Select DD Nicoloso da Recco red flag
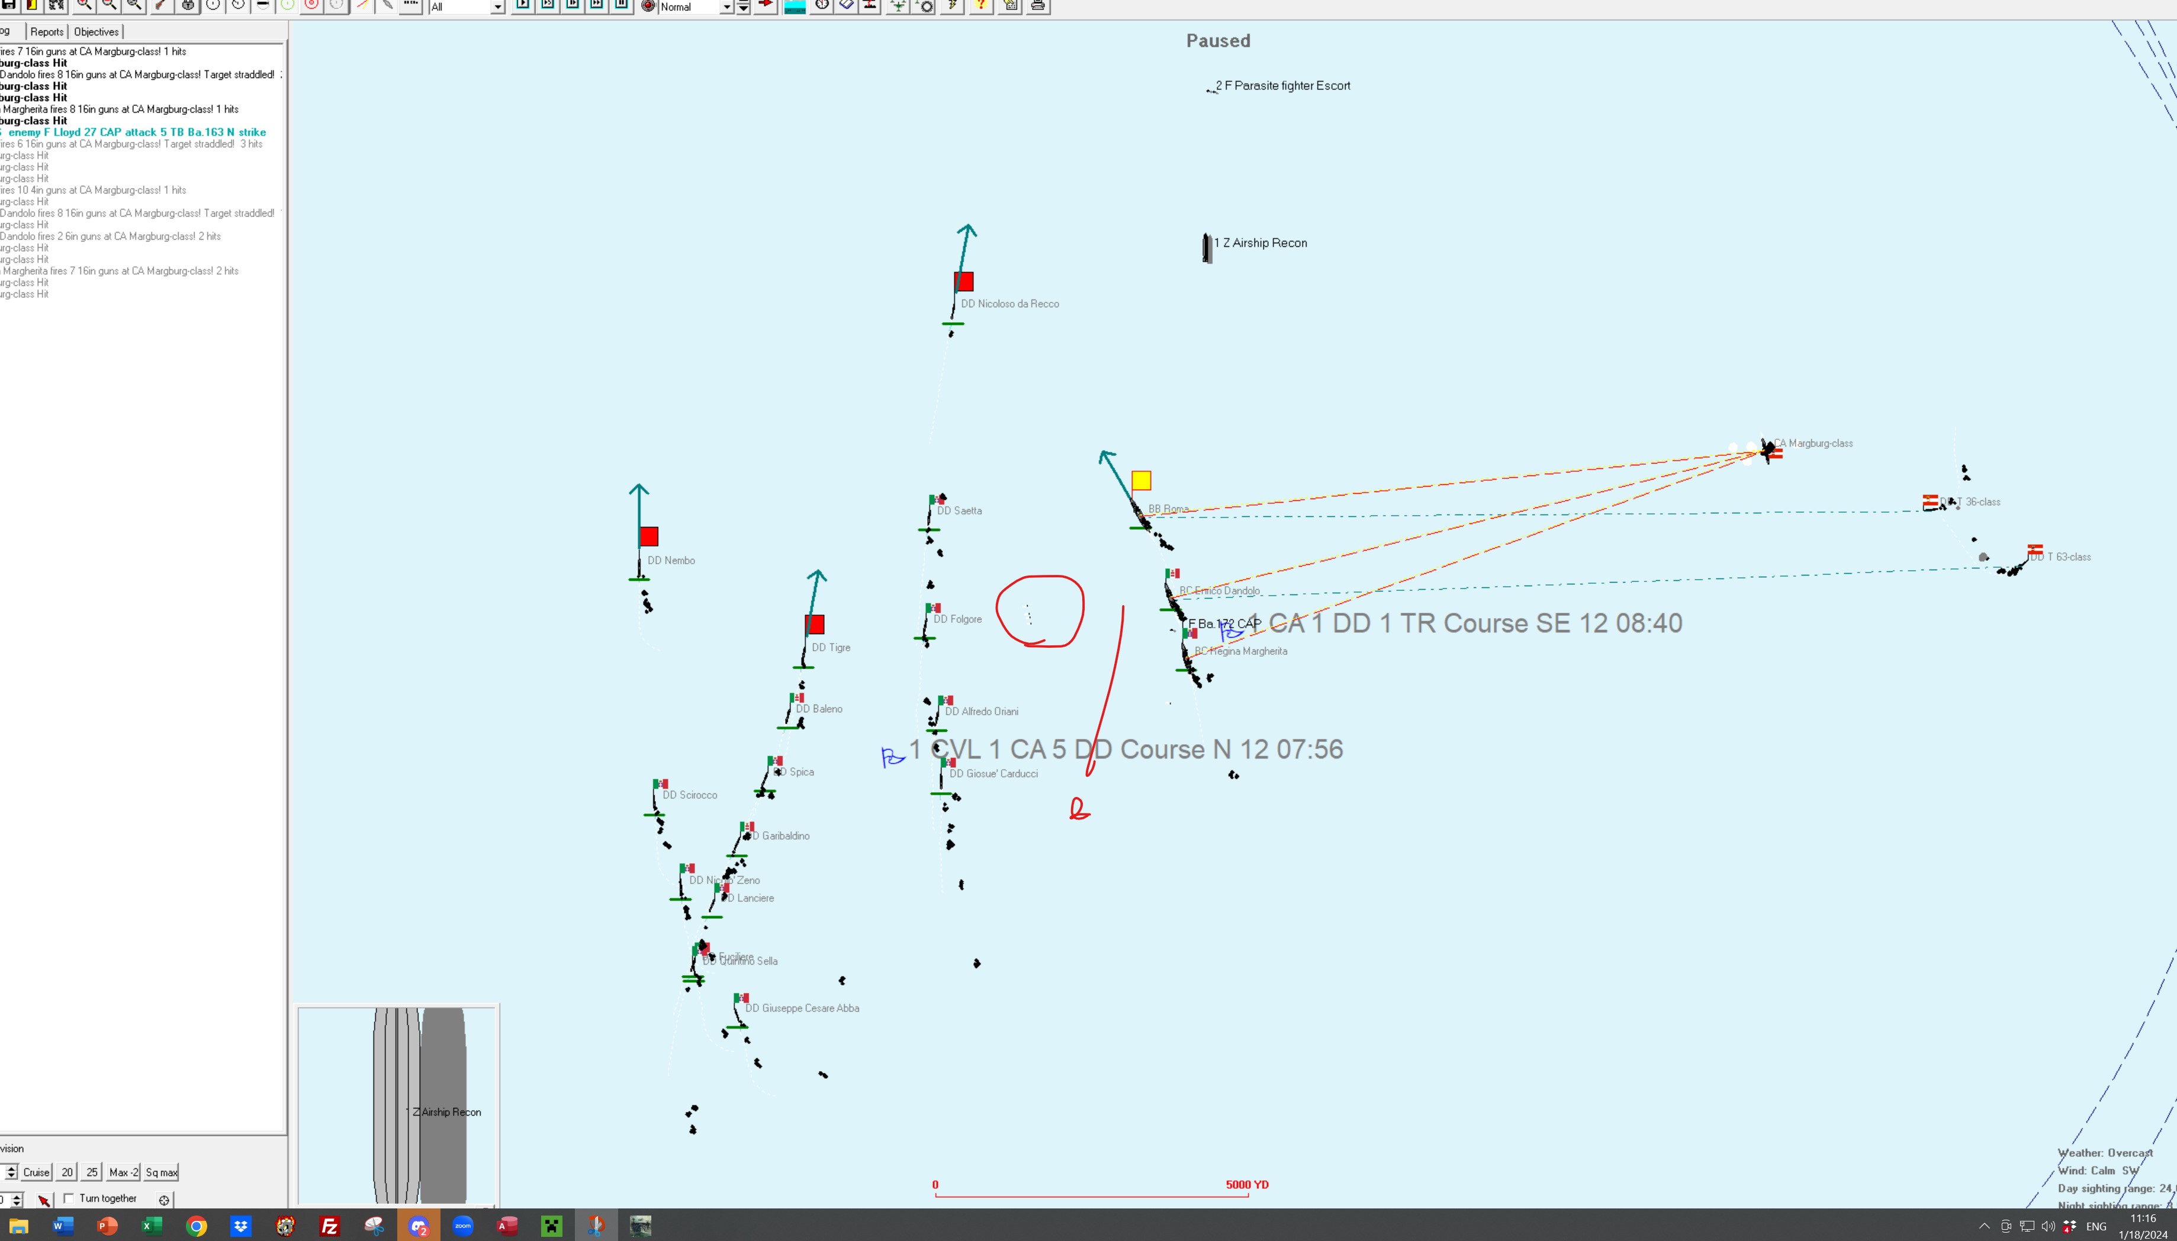The height and width of the screenshot is (1241, 2177). point(964,281)
